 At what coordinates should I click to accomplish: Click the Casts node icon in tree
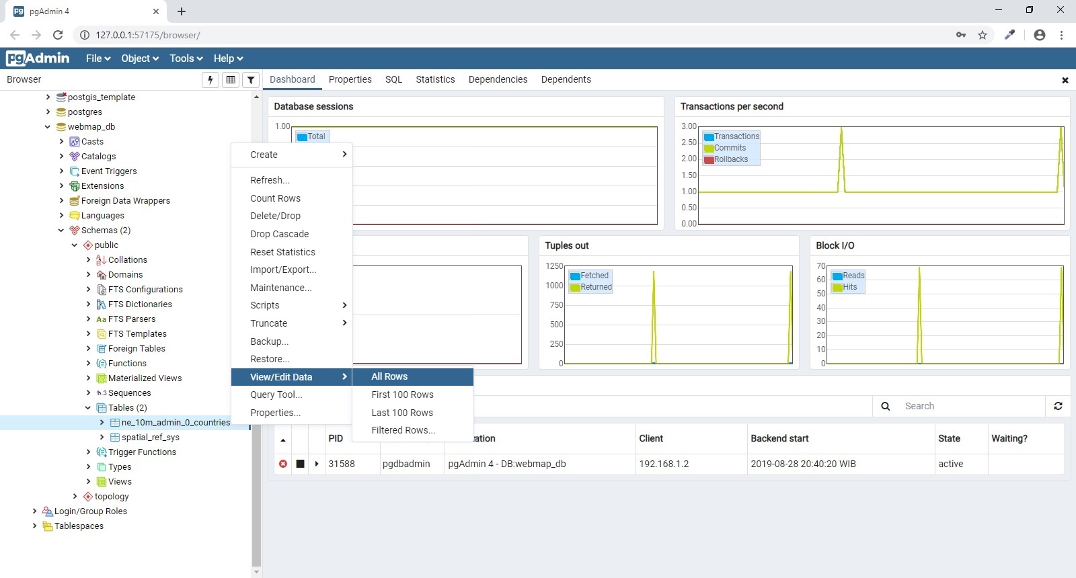75,142
